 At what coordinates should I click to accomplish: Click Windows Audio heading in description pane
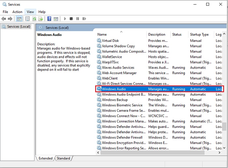[x=50, y=35]
